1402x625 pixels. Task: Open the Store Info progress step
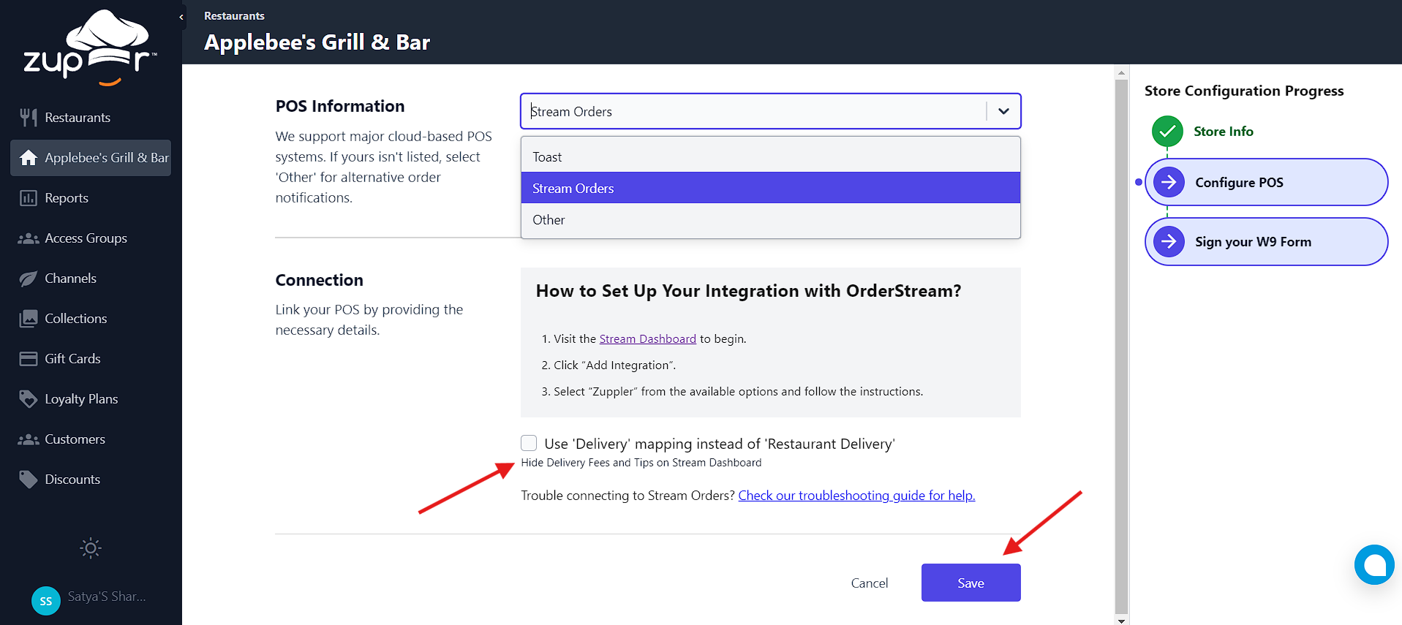point(1224,132)
